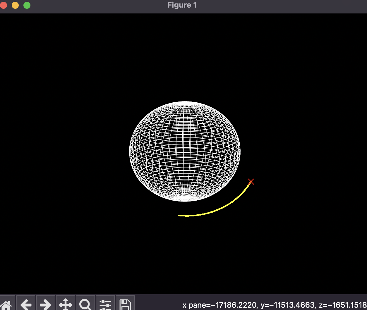Click the Figure 1 title bar
This screenshot has width=367, height=310.
pos(182,5)
